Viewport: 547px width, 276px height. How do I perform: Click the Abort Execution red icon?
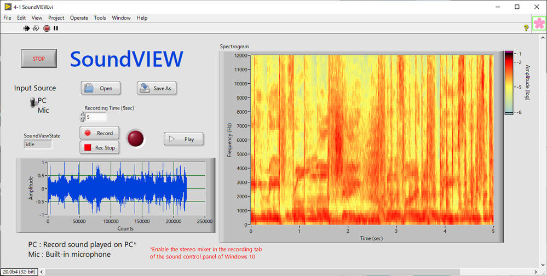coord(47,28)
